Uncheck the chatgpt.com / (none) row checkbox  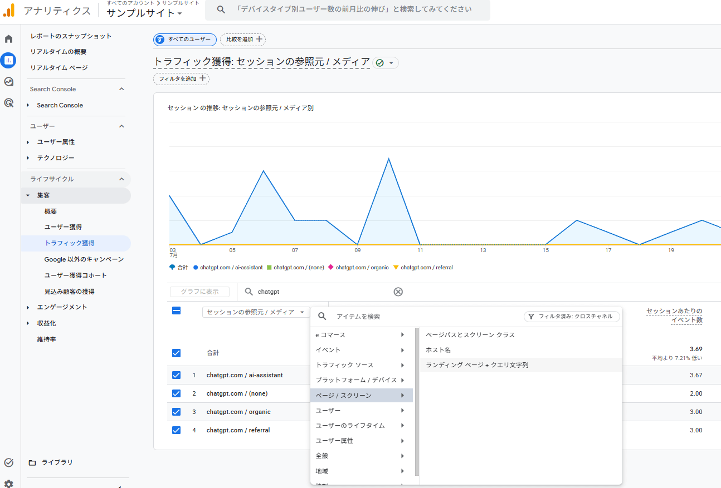(x=176, y=393)
